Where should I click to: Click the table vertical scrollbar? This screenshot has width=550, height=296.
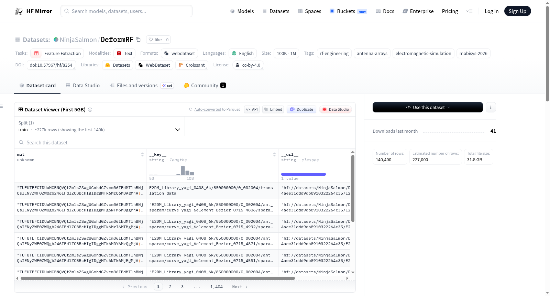pyautogui.click(x=353, y=188)
